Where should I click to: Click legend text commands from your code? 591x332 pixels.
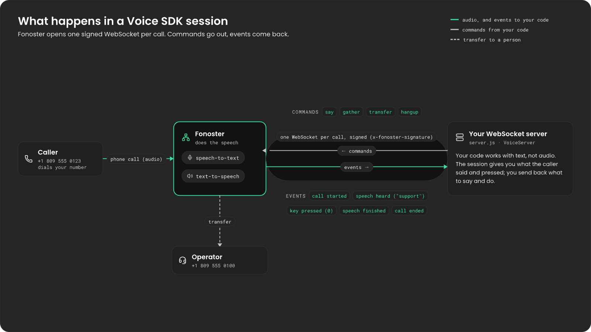495,30
